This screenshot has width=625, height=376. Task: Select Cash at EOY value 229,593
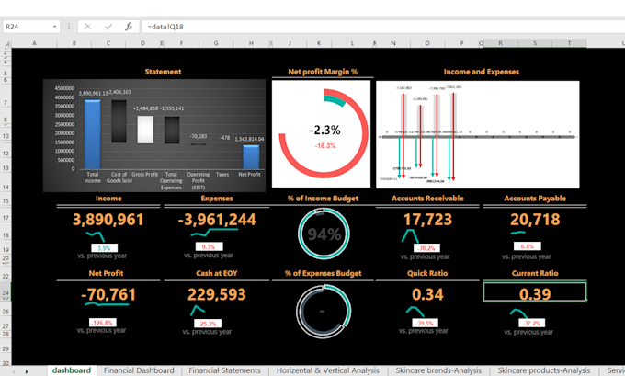[217, 295]
